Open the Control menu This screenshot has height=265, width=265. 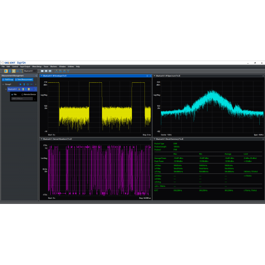tap(15, 67)
